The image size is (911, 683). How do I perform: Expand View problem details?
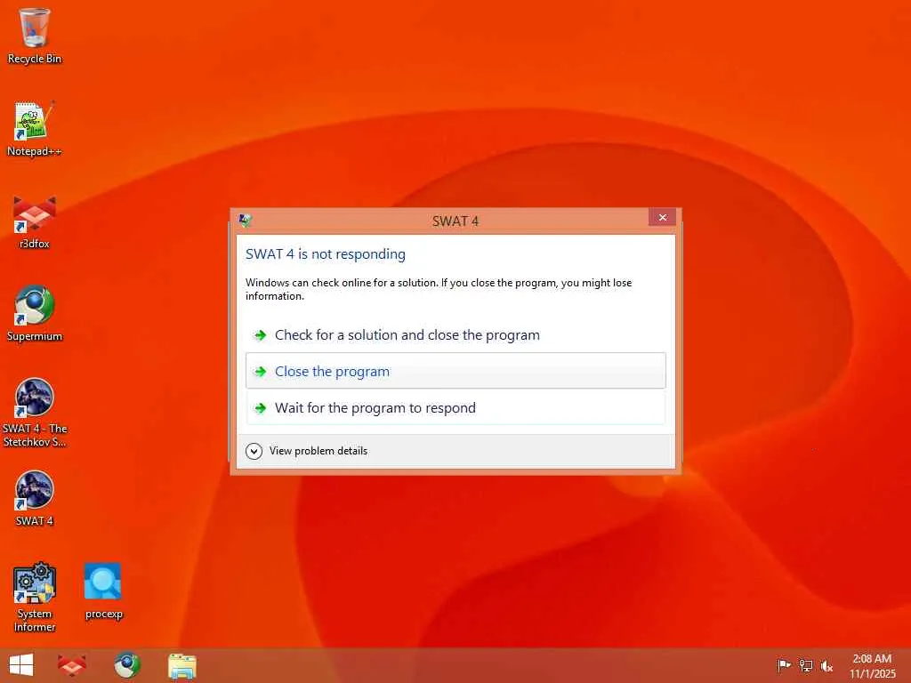tap(307, 451)
